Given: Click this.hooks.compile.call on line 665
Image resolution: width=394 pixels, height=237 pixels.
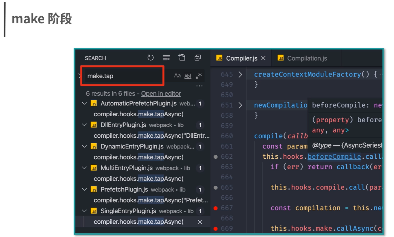Looking at the screenshot, I should click(318, 188).
